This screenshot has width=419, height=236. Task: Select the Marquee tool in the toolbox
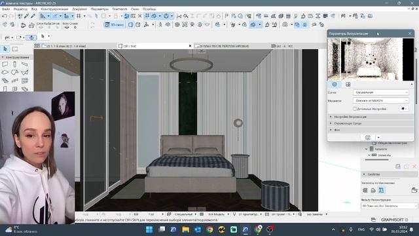click(15, 49)
